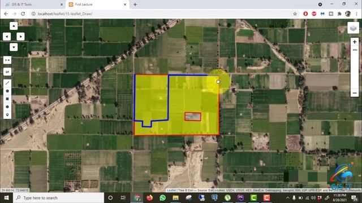Open the taskbar clock and date
The image size is (362, 203).
339,198
